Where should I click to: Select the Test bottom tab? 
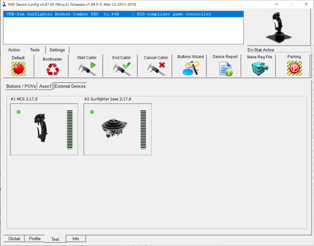click(x=55, y=239)
